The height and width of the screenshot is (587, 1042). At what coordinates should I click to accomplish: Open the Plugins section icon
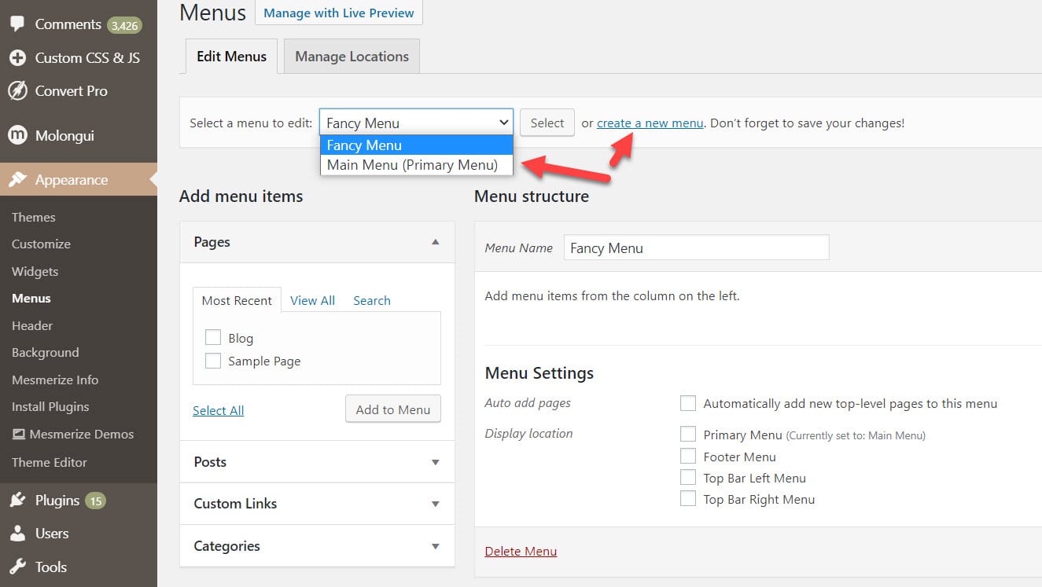(17, 500)
